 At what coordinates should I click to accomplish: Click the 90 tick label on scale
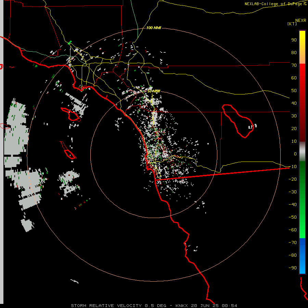(294, 40)
